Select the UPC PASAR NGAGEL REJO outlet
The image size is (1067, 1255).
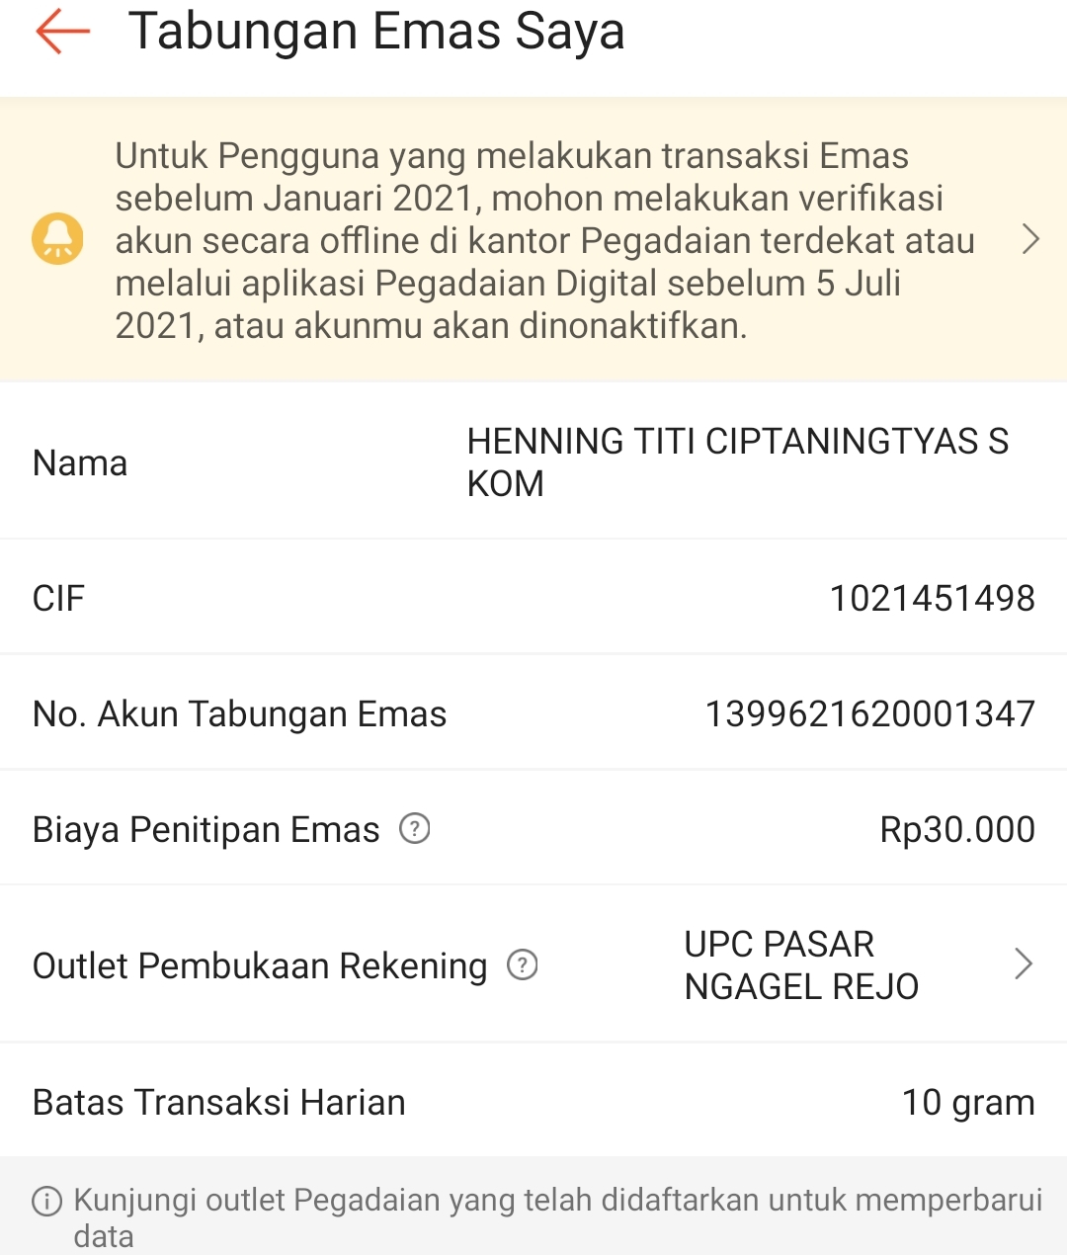(x=800, y=964)
